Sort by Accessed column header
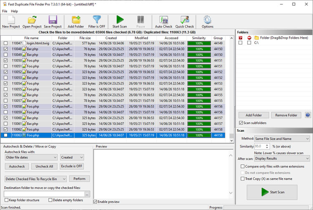313x210 pixels. (172, 38)
